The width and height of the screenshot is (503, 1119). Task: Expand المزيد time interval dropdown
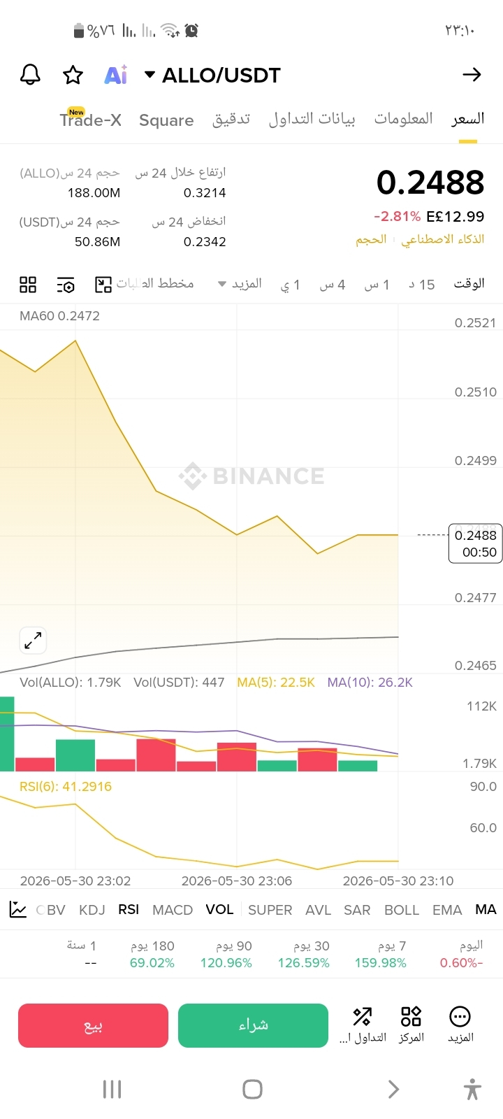(x=240, y=283)
